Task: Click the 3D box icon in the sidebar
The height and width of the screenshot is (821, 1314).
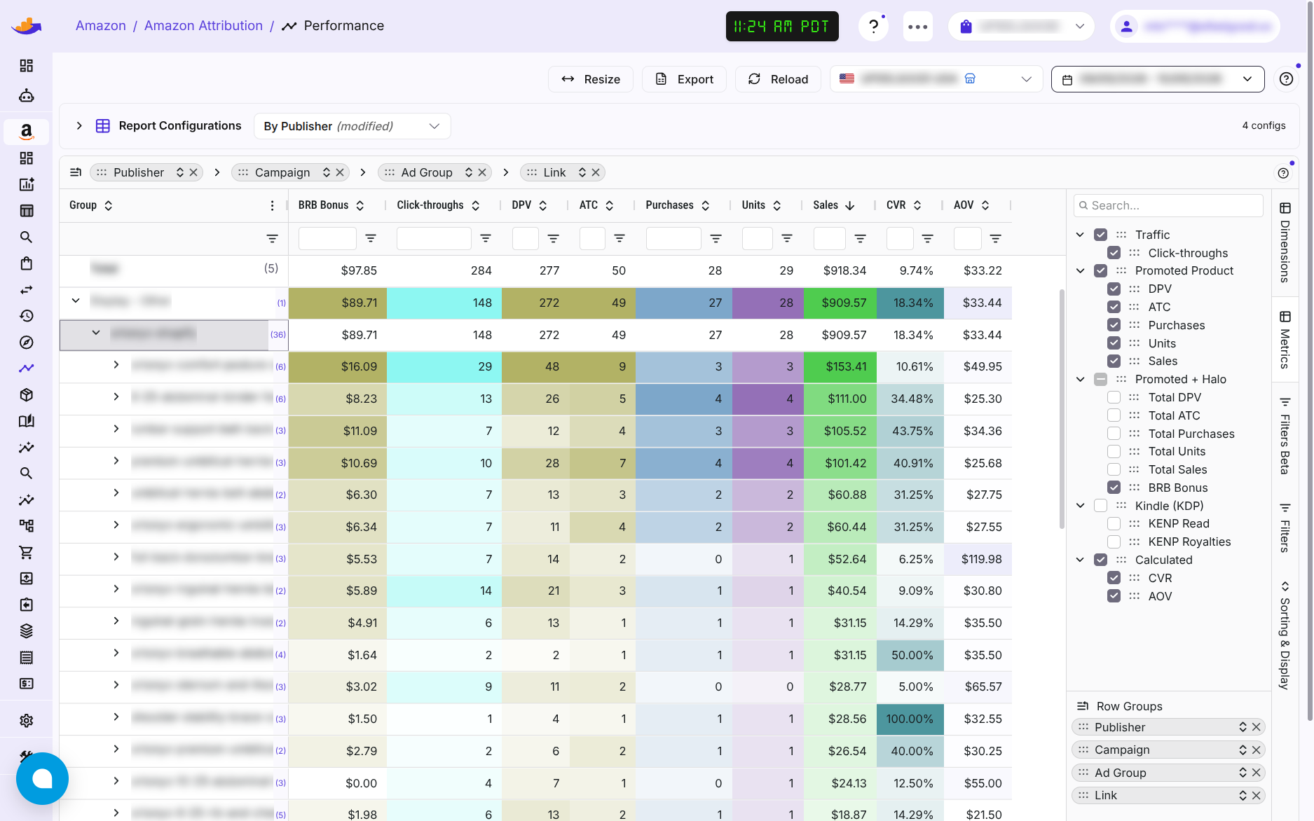Action: (x=26, y=395)
